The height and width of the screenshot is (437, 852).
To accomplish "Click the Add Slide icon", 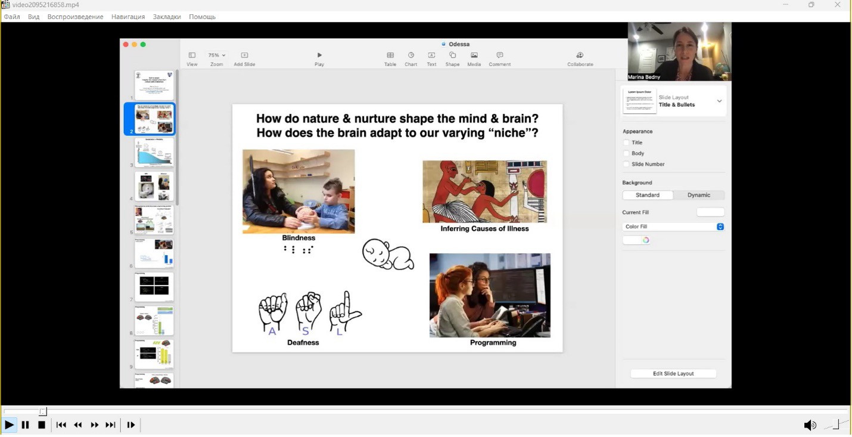I will pos(244,55).
